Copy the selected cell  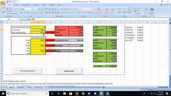pyautogui.click(x=9, y=11)
